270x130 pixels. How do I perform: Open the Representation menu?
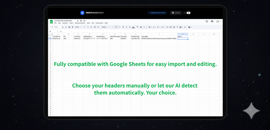[80, 23]
